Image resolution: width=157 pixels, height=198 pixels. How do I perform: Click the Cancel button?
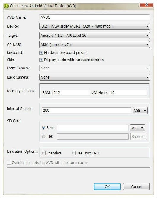point(136,187)
